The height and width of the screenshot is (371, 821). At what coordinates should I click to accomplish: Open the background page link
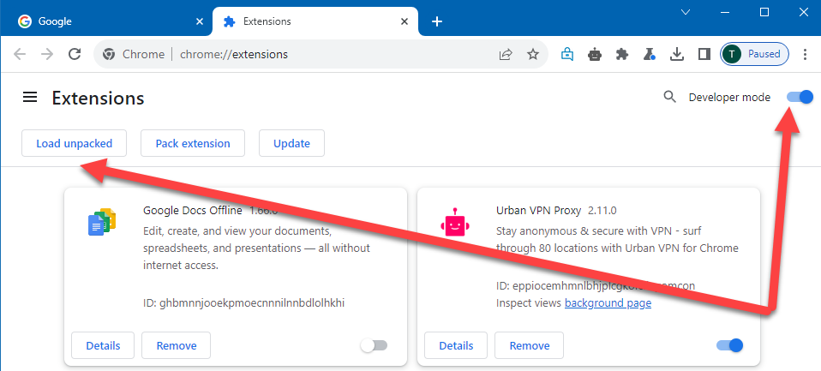coord(608,303)
